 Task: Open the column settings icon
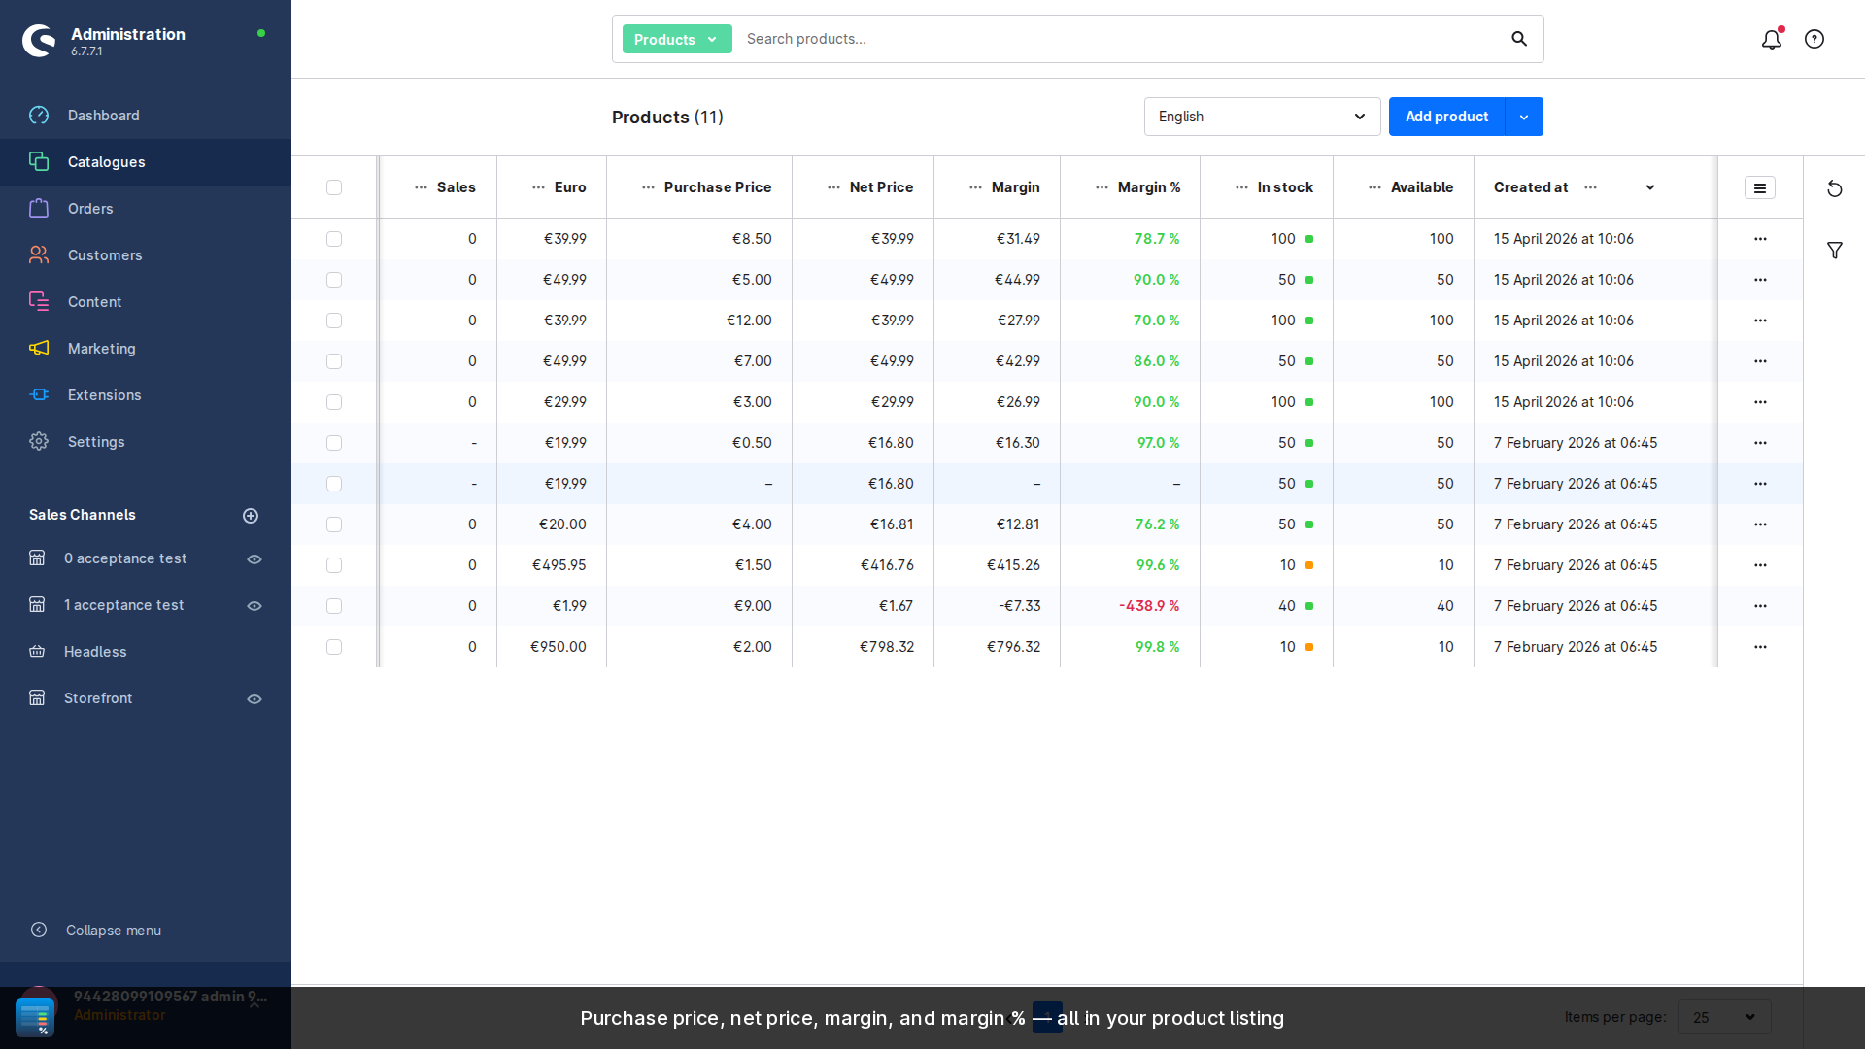tap(1760, 187)
